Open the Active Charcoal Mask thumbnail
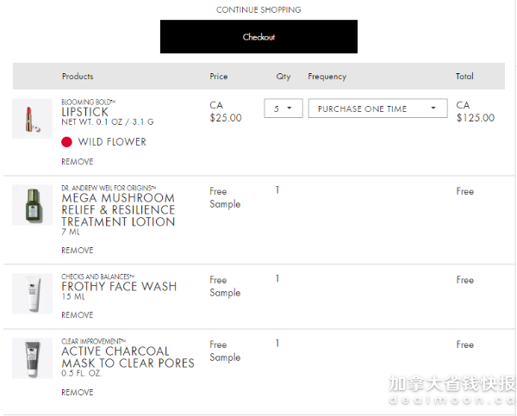The image size is (517, 416). (33, 358)
